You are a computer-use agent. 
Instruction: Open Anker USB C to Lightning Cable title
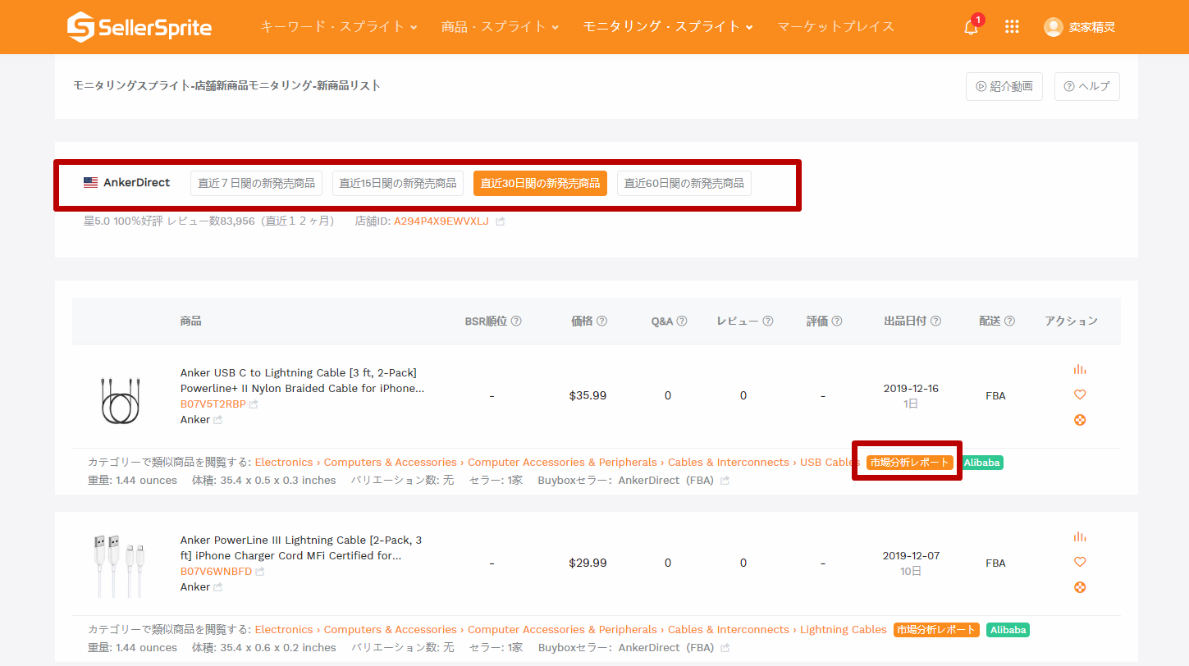click(x=303, y=381)
